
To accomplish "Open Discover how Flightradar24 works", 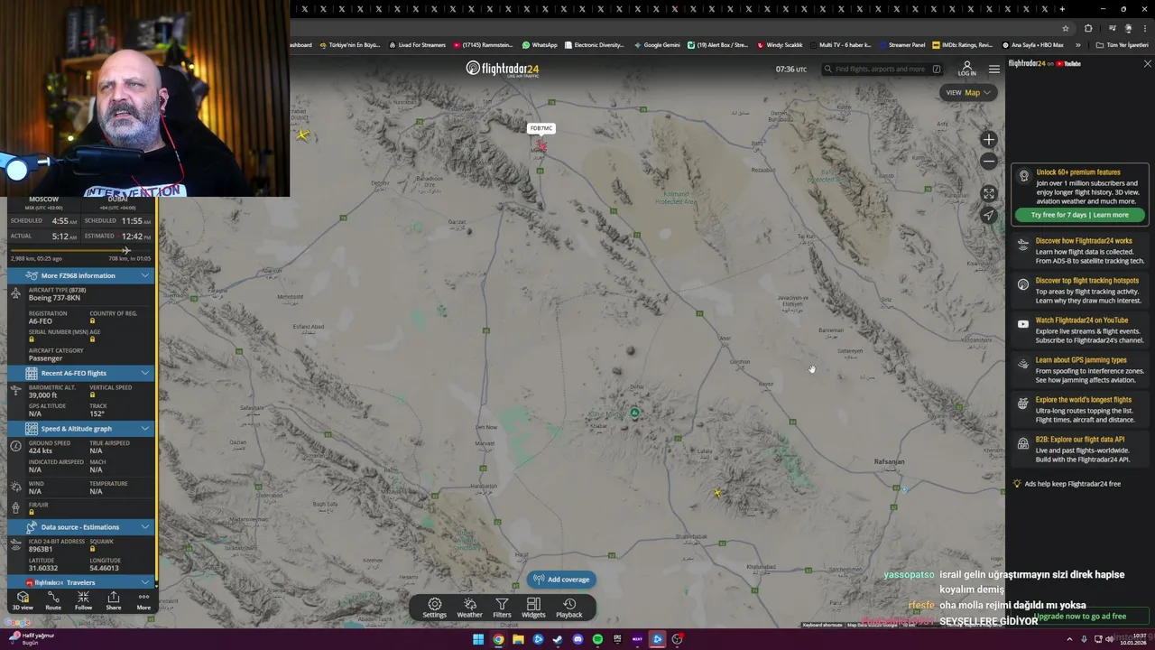I will point(1079,250).
